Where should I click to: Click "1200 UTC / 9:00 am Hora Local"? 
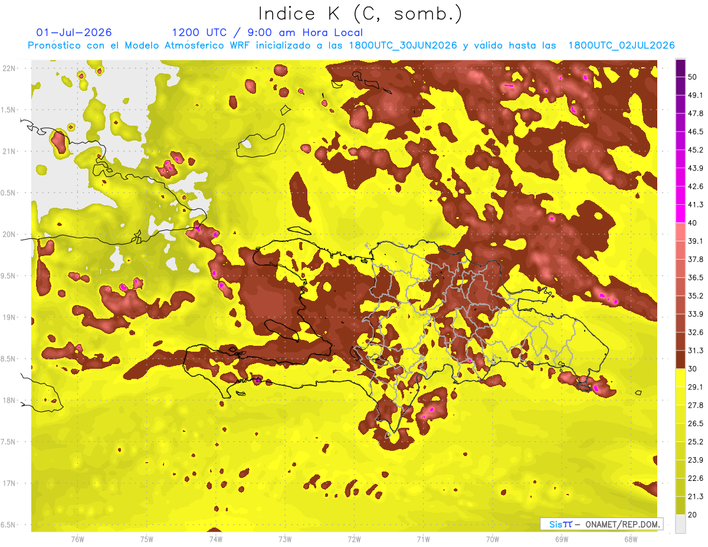267,32
